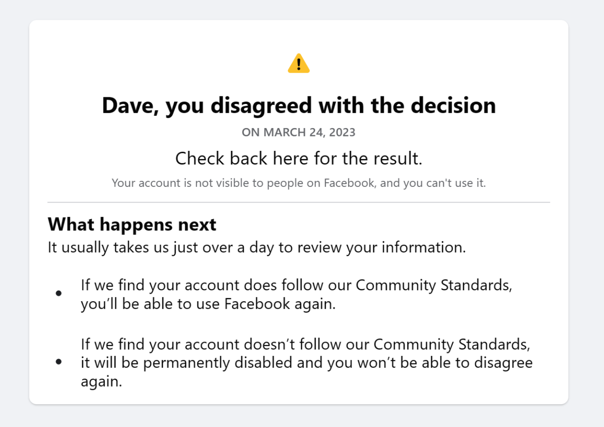Click the "just over a day to review" sentence
This screenshot has height=427, width=604.
(x=257, y=248)
